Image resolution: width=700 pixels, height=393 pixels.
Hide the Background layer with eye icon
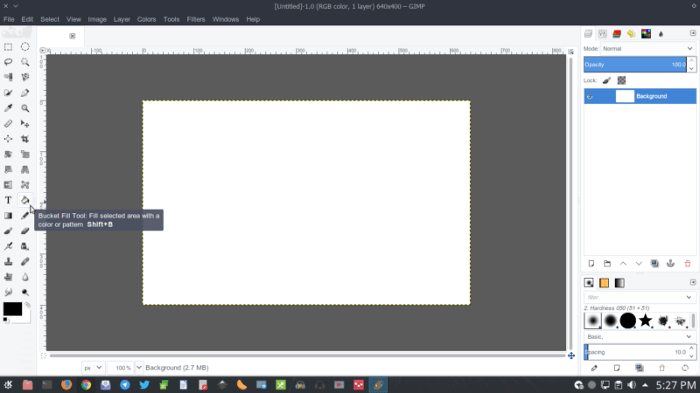click(x=591, y=96)
